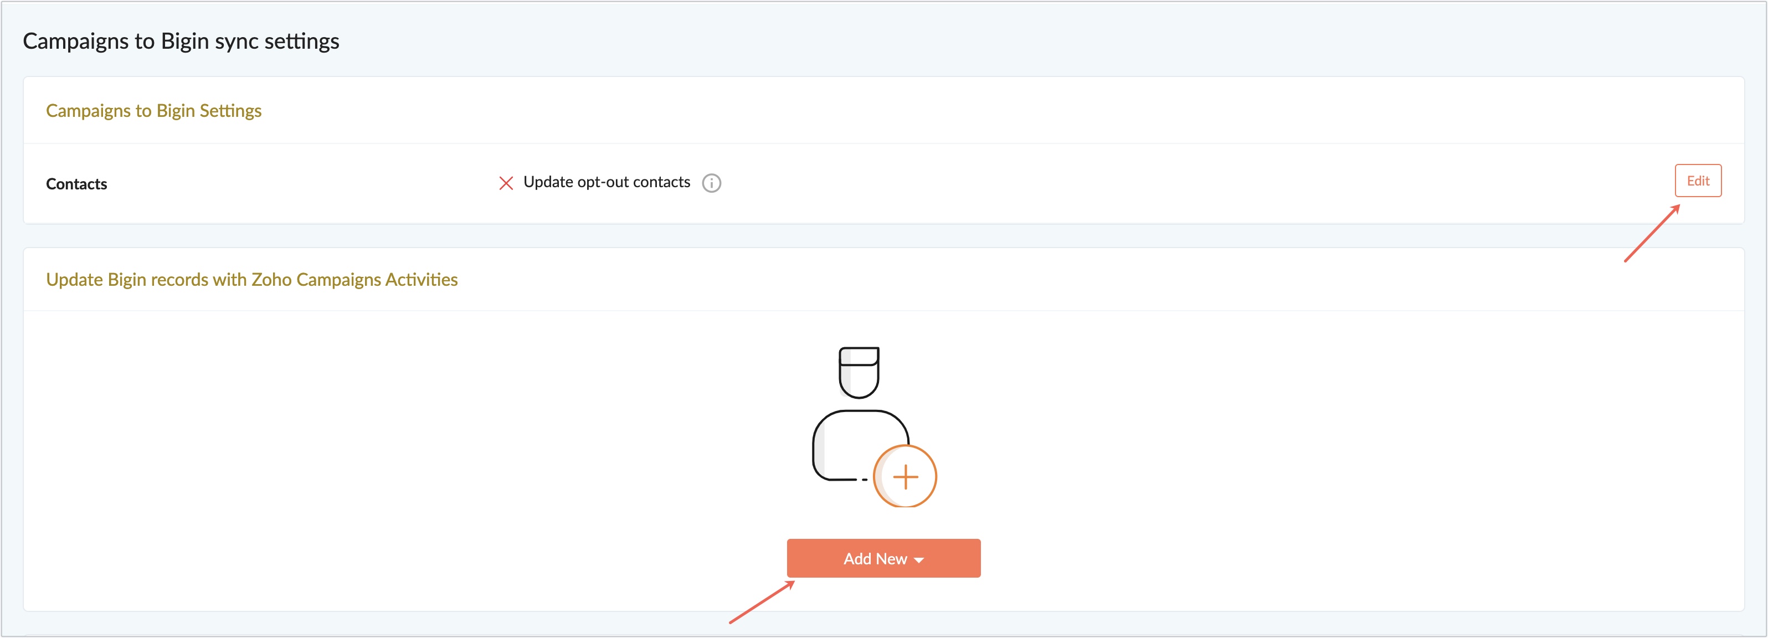1768x638 pixels.
Task: Click the info icon beside Update opt-out contacts
Action: 712,183
